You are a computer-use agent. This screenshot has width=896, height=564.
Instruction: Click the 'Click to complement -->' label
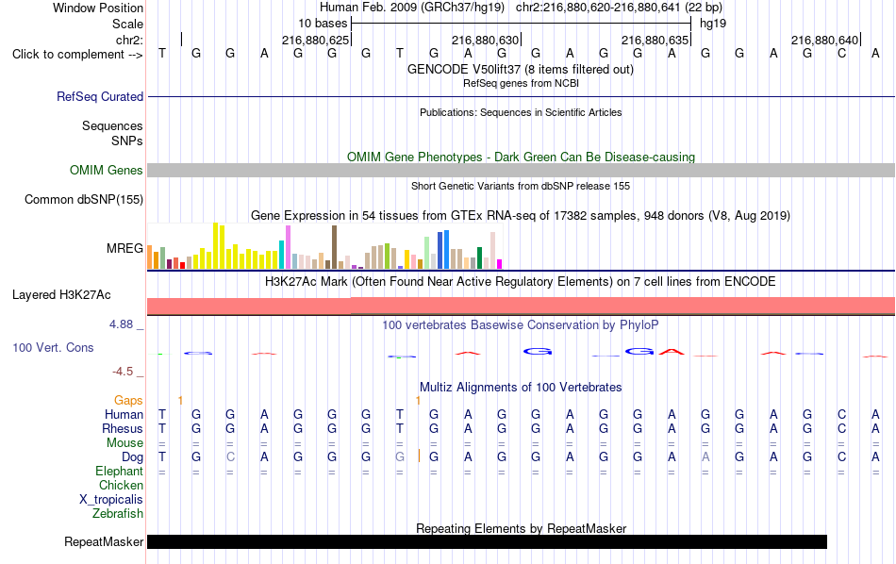[77, 55]
